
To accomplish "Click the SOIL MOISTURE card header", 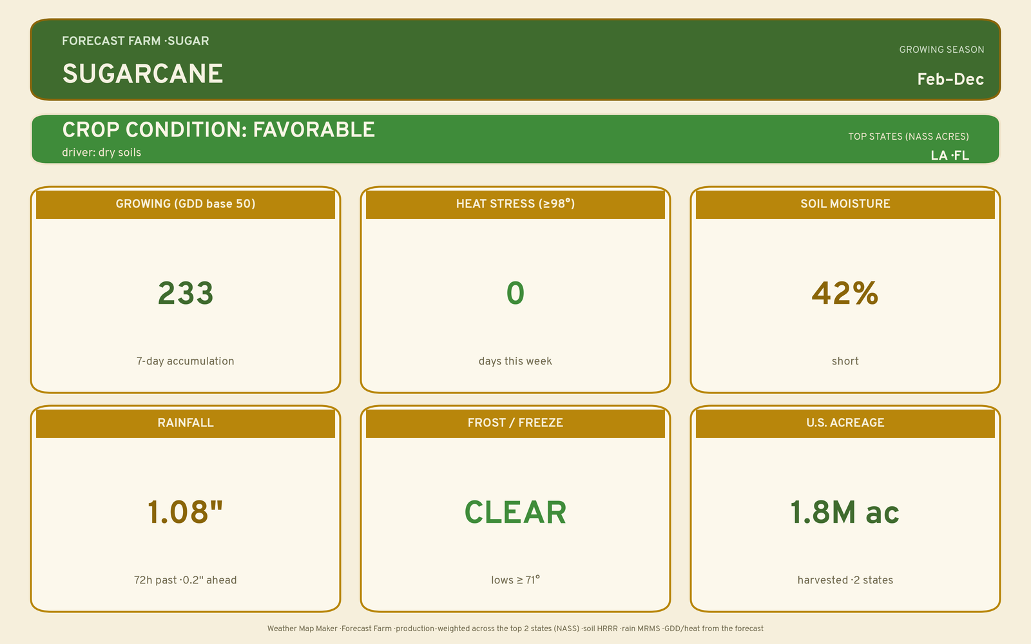I will pos(845,204).
